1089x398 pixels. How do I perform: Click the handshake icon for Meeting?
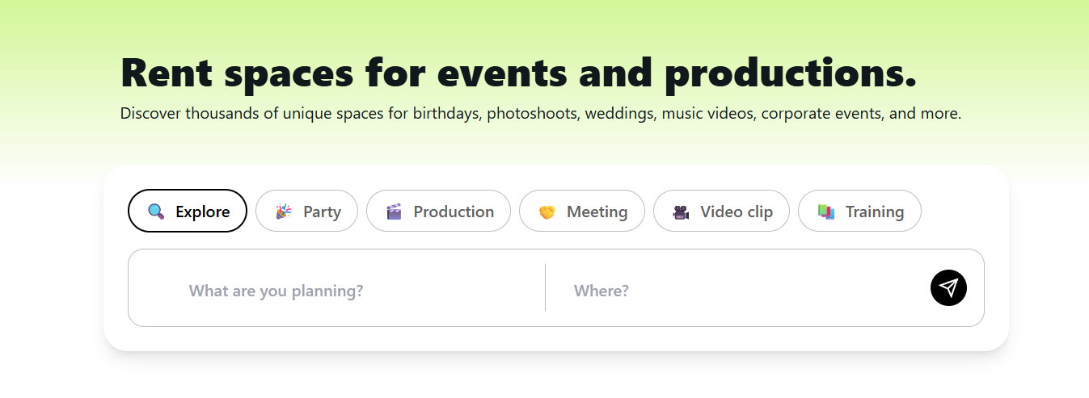[x=547, y=212]
